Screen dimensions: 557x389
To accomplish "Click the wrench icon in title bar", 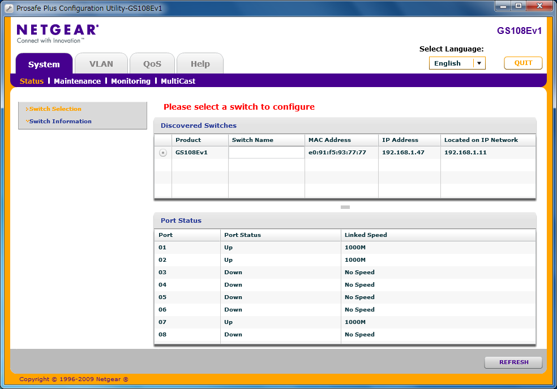I will point(8,8).
